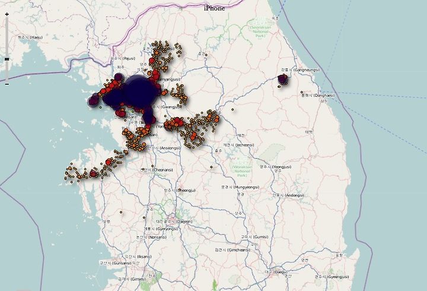This screenshot has height=291, width=427.
Task: Click the iPhone title text
Action: coord(214,8)
